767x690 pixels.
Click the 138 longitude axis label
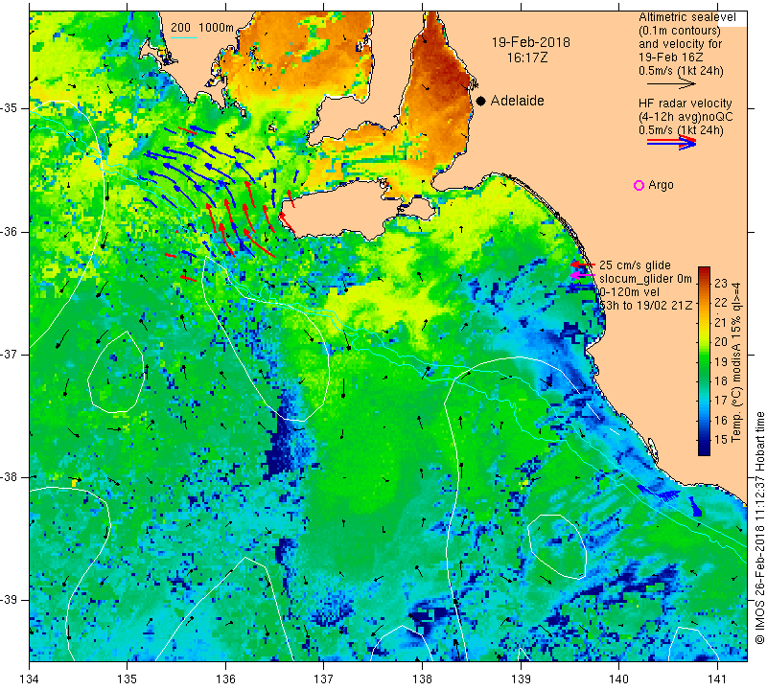pyautogui.click(x=422, y=678)
